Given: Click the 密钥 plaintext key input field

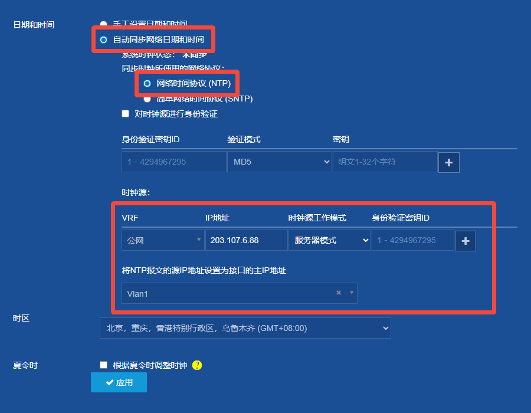Looking at the screenshot, I should click(x=385, y=162).
